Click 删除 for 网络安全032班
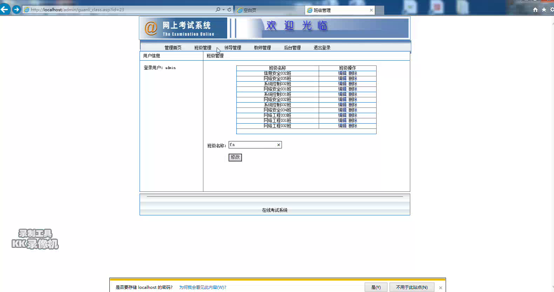 pos(353,99)
